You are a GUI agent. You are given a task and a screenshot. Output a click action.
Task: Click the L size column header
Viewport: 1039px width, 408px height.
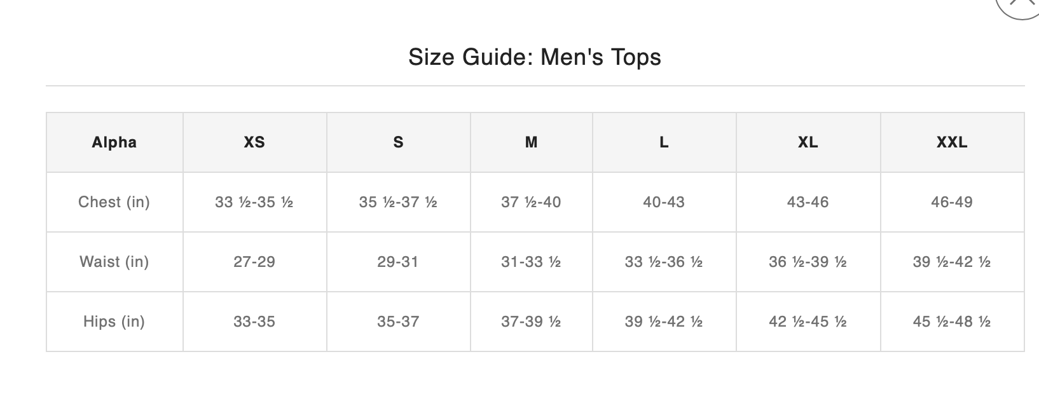(x=664, y=142)
